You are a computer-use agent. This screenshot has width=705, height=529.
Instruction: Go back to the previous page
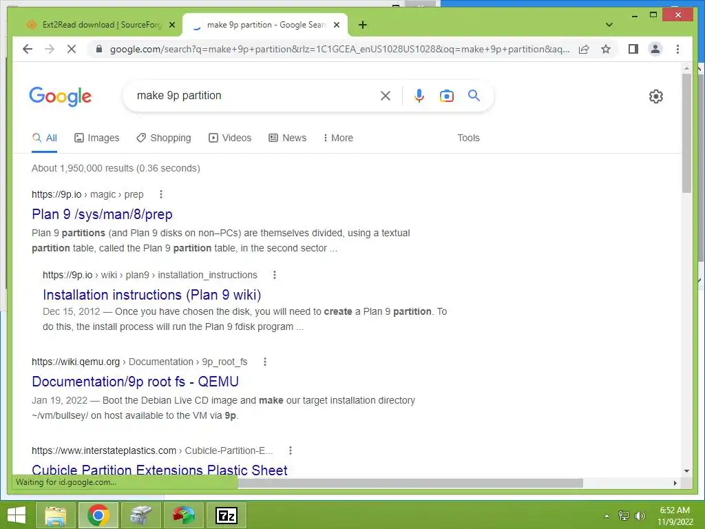coord(28,49)
